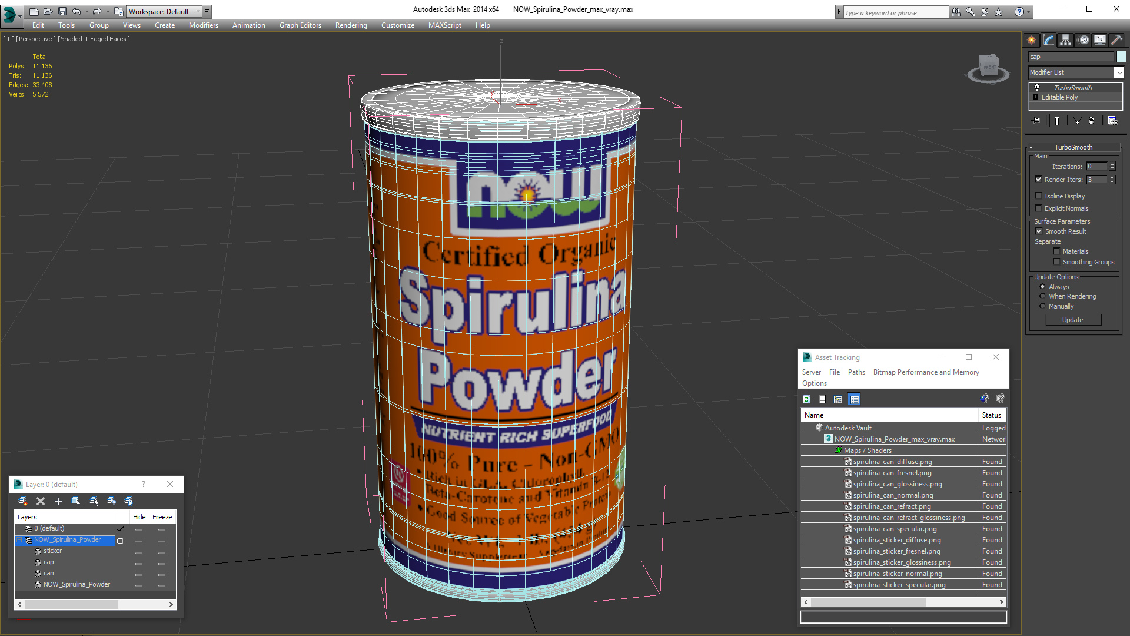Enable the Isoline Display checkbox
Image resolution: width=1130 pixels, height=636 pixels.
pos(1038,196)
